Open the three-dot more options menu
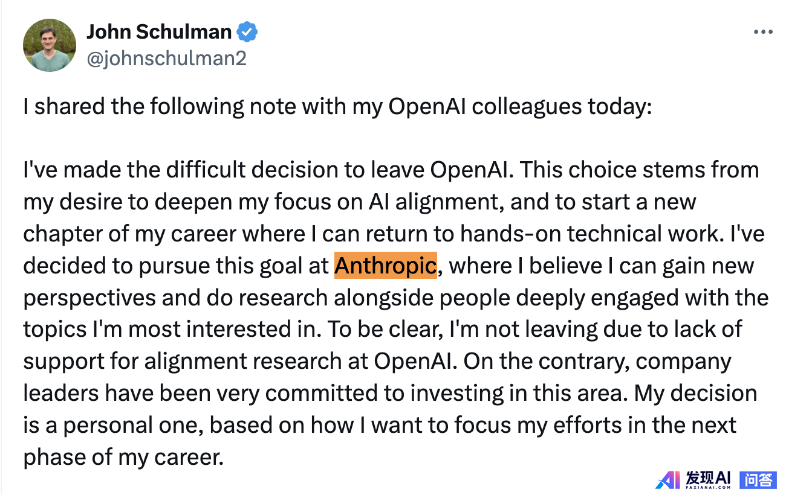This screenshot has width=786, height=495. (x=762, y=33)
